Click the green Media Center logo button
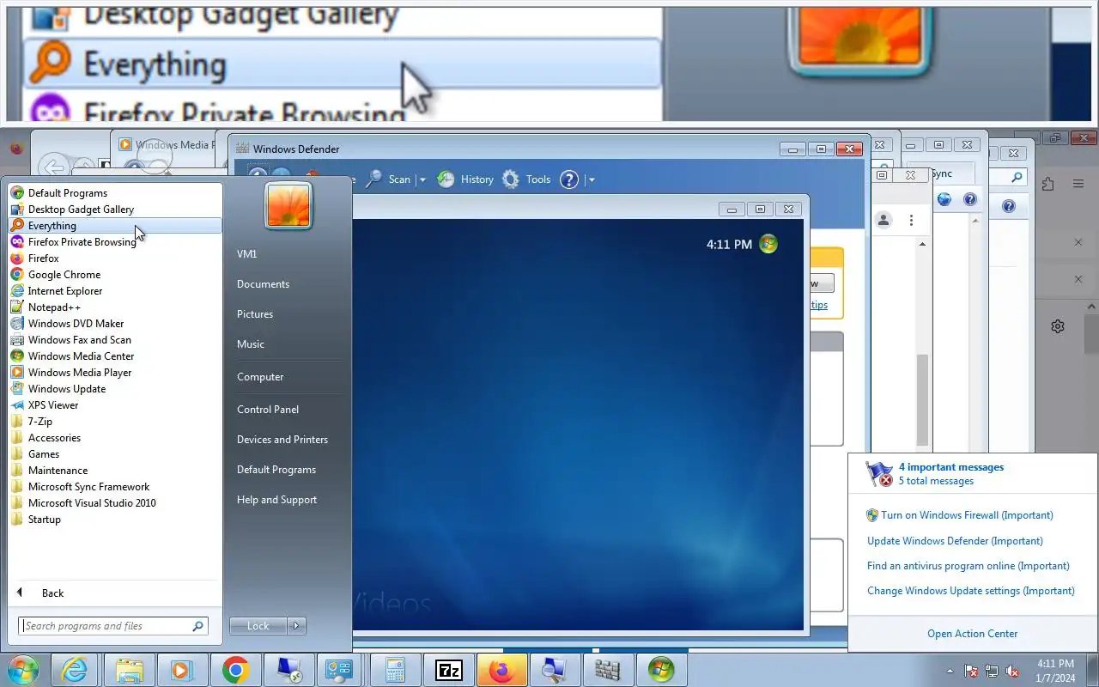 point(768,244)
